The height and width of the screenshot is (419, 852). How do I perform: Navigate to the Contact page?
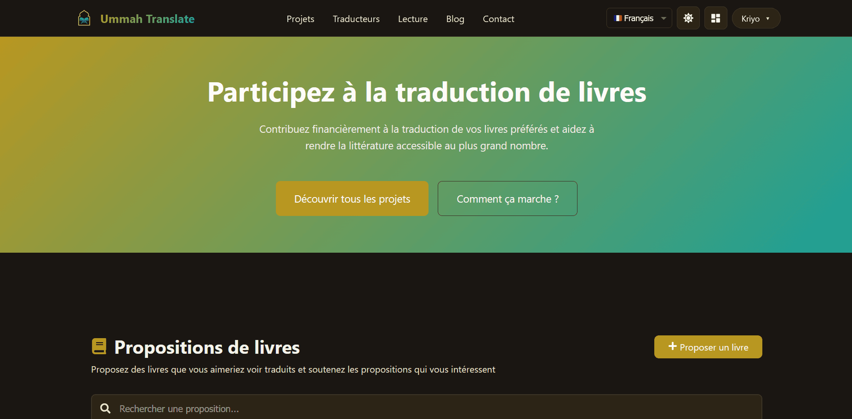click(498, 19)
